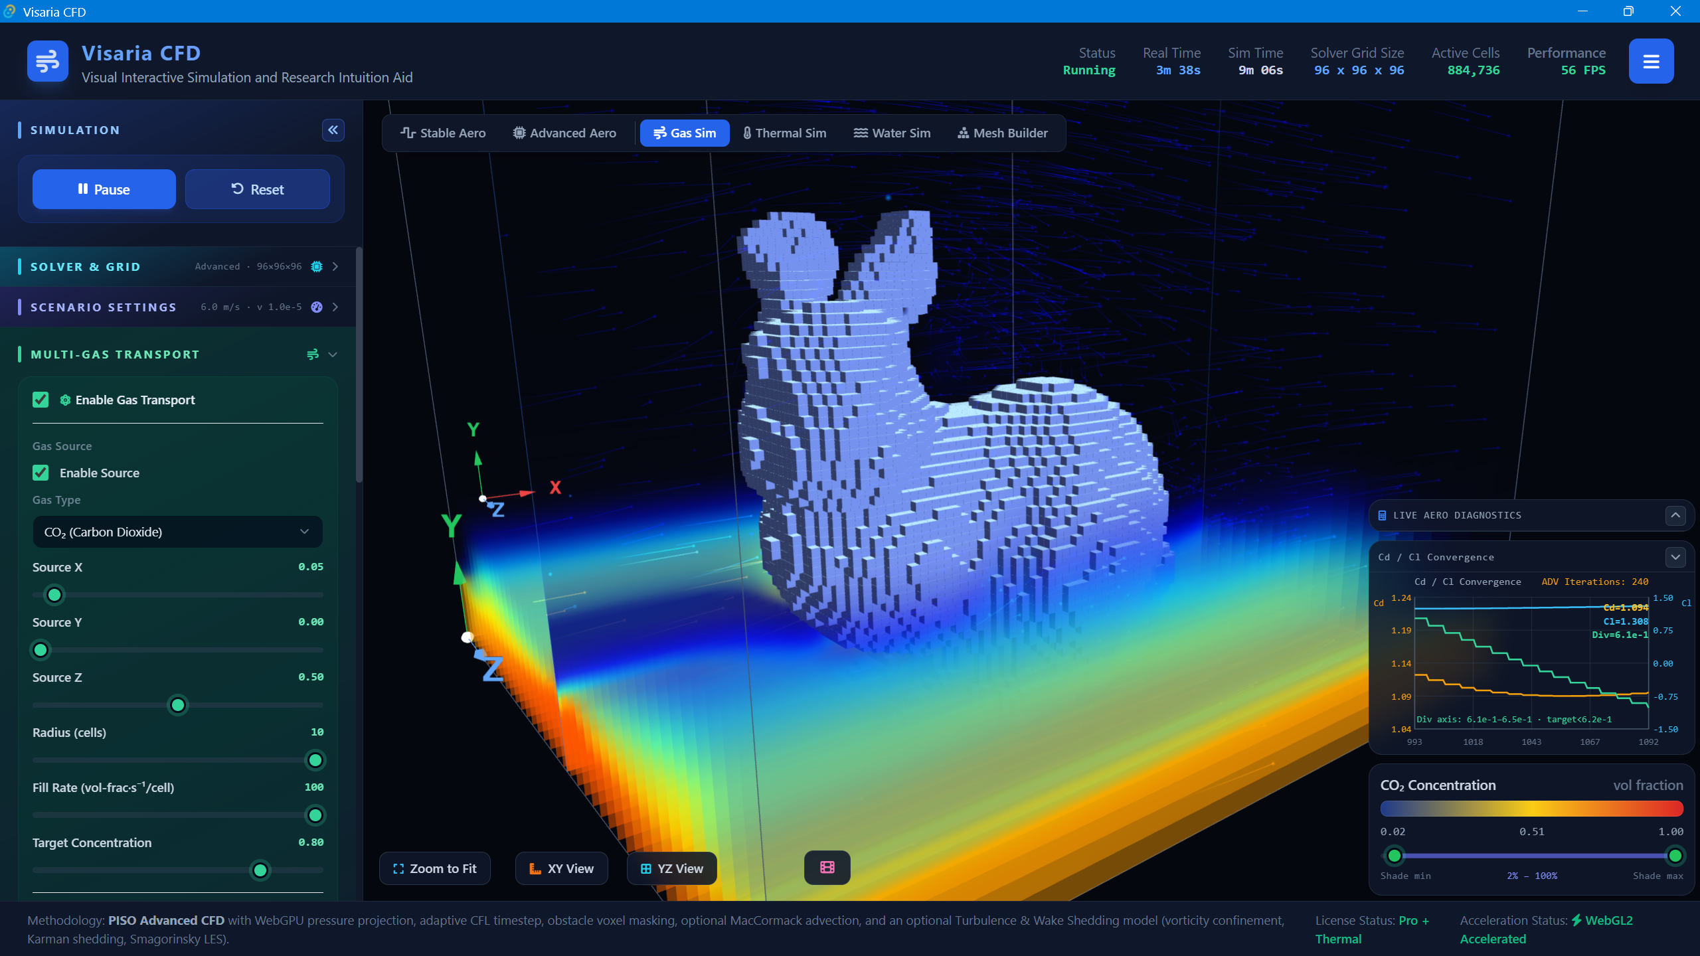Click the 'WebGL2 Accelerated' status text
The height and width of the screenshot is (956, 1700).
(1547, 929)
